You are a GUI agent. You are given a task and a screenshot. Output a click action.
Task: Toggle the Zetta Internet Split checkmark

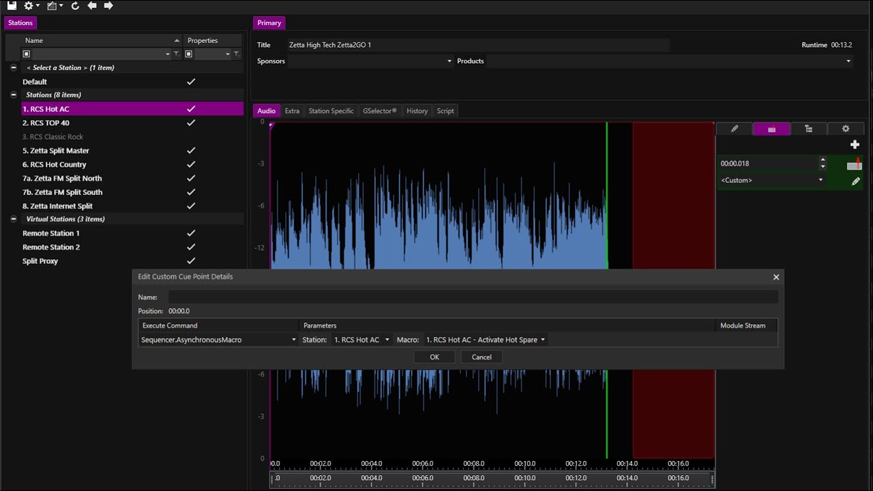[191, 206]
